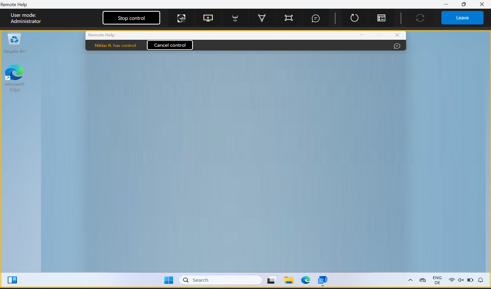Open Task Manager icon in toolbar
This screenshot has width=491, height=289.
381,18
